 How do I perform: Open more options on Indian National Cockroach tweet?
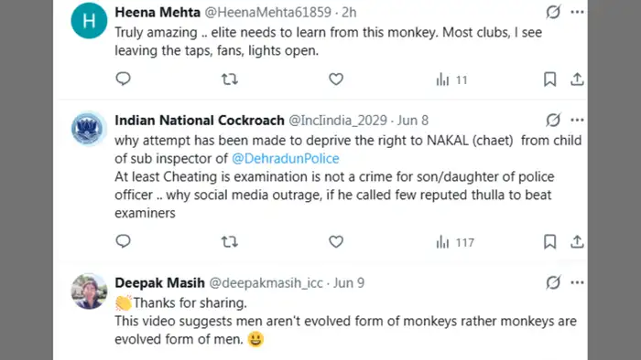[577, 121]
